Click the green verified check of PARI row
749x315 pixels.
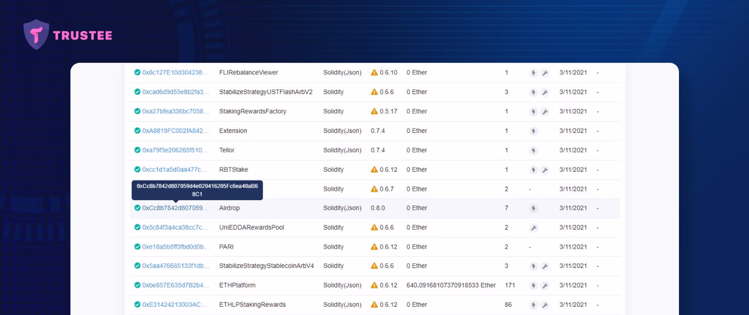pos(137,246)
